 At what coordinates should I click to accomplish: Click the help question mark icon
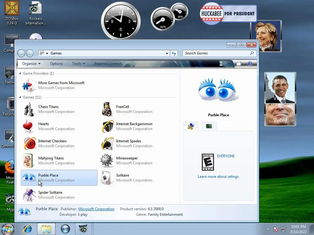250,64
